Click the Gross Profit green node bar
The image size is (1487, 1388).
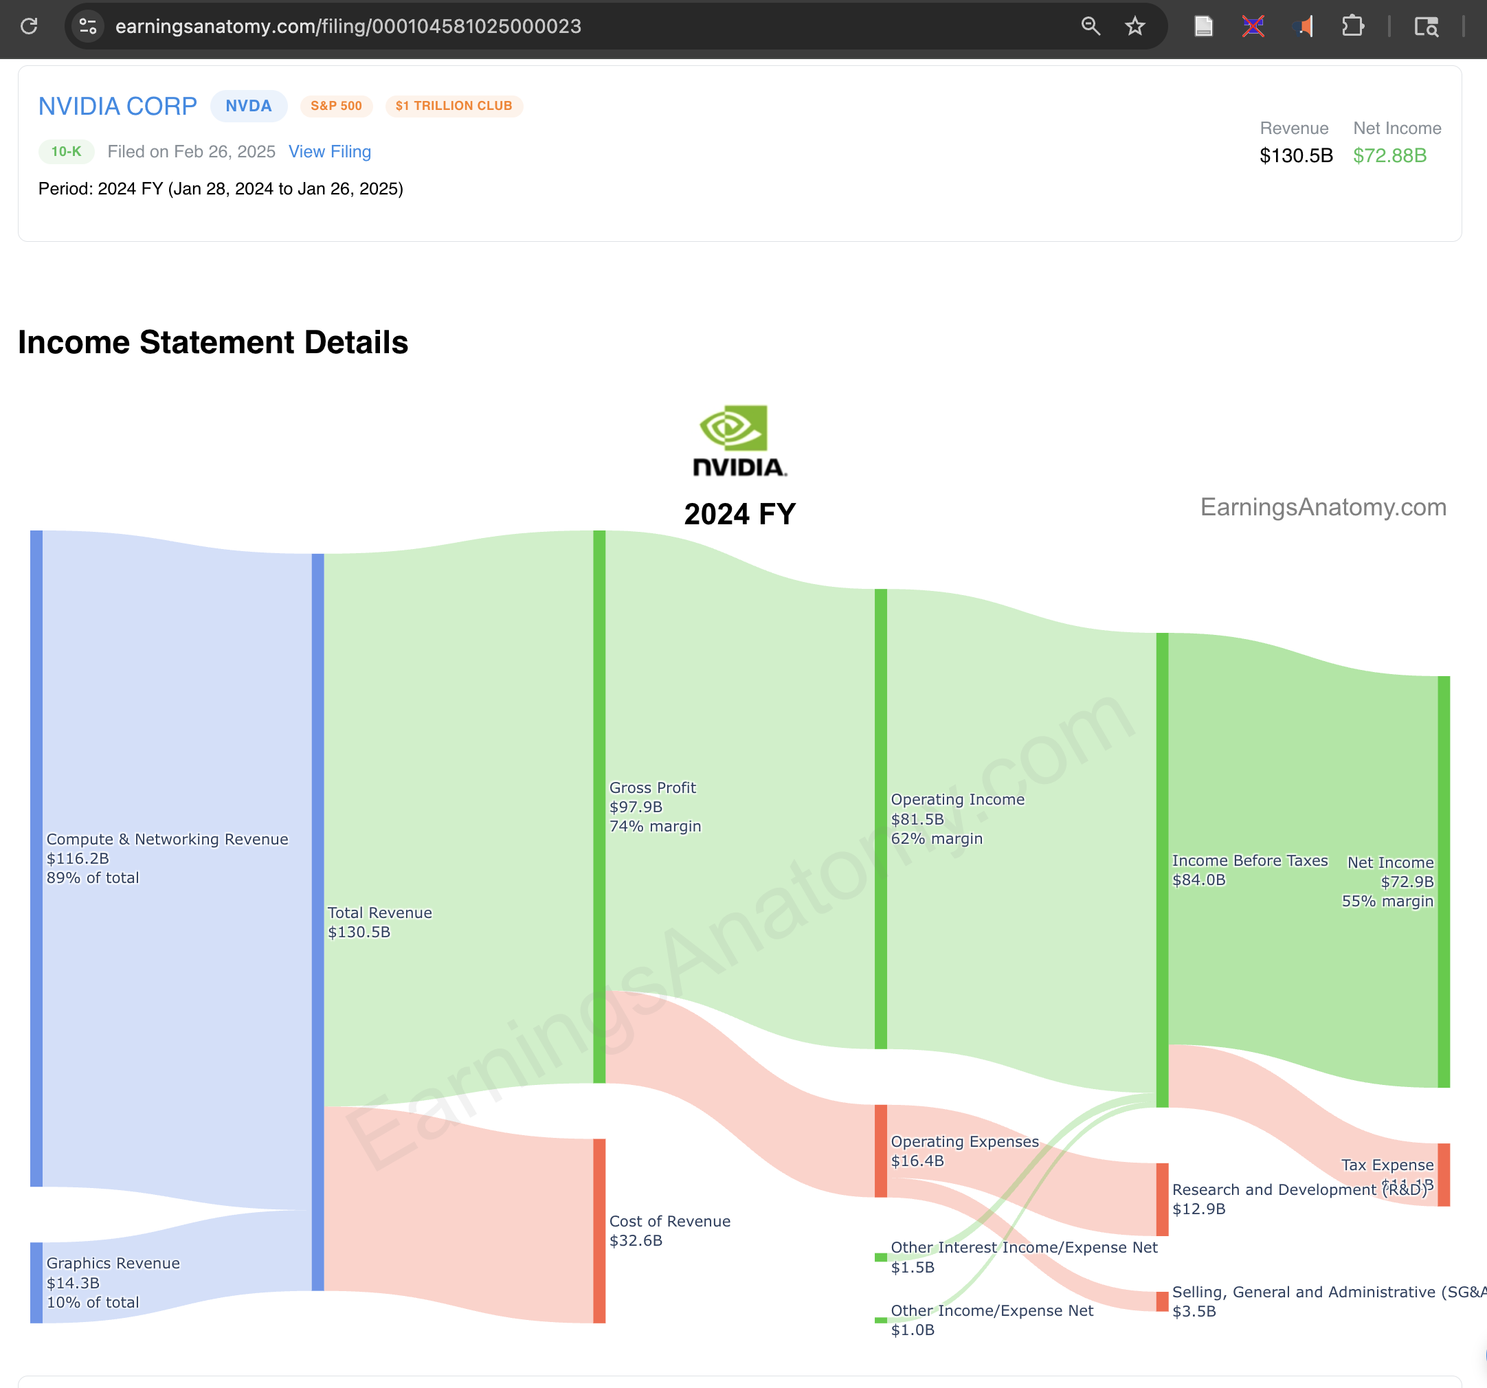pyautogui.click(x=599, y=806)
